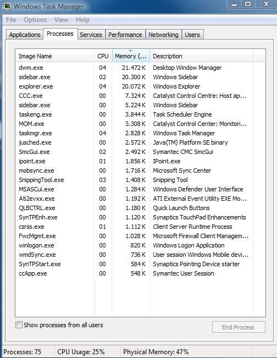Click the 'Symantec User Session' description
This screenshot has width=277, height=358.
click(184, 273)
